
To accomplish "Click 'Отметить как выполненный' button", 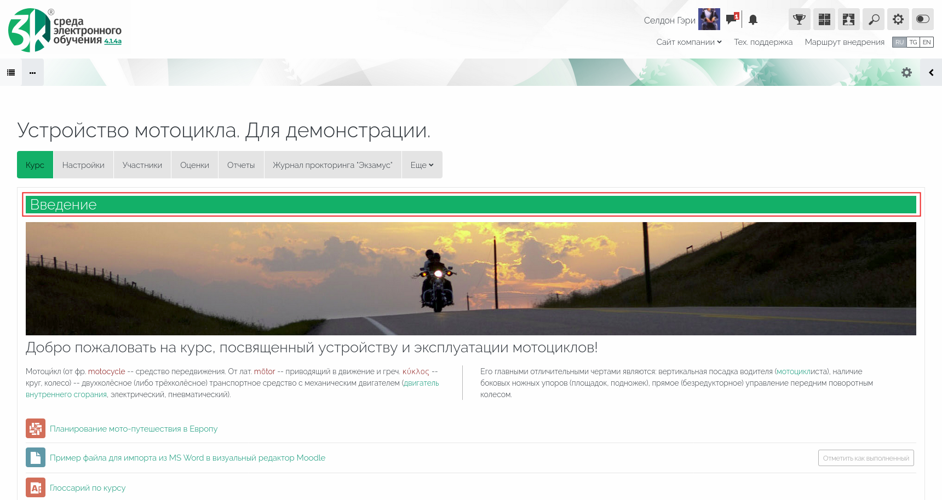I will click(x=866, y=458).
